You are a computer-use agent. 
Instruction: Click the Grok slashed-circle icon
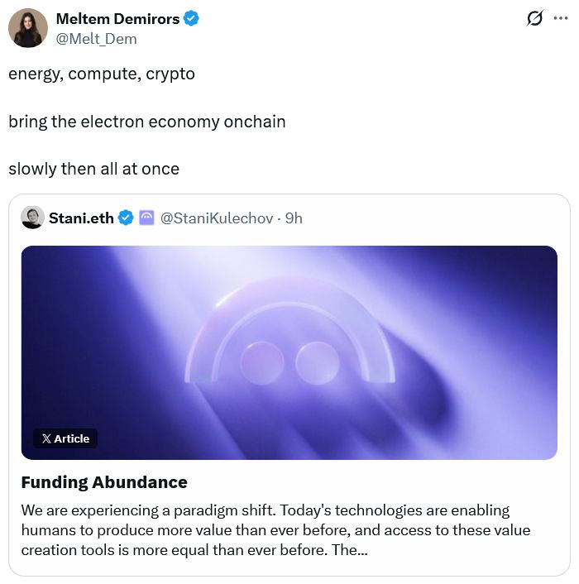[534, 19]
